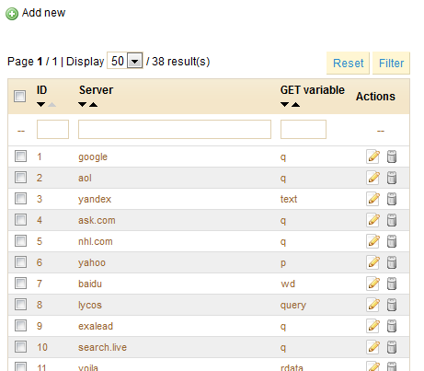The image size is (424, 371).
Task: Edit the baidu entry
Action: coord(373,284)
